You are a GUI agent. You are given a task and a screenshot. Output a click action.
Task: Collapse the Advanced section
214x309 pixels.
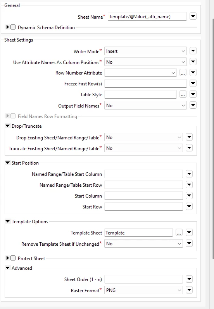click(x=7, y=268)
